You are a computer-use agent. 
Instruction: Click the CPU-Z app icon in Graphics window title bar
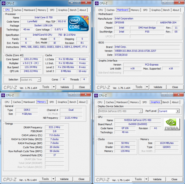click(96, 96)
